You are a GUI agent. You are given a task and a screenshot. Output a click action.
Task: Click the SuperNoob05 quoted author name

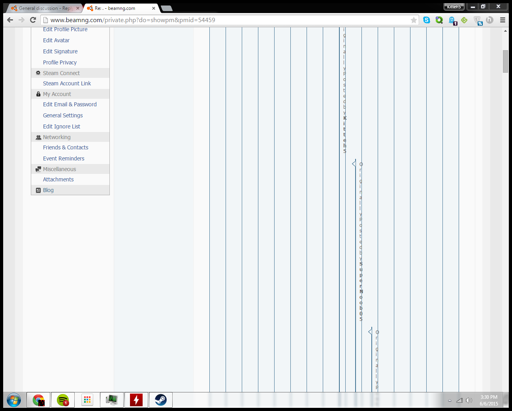pos(361,292)
